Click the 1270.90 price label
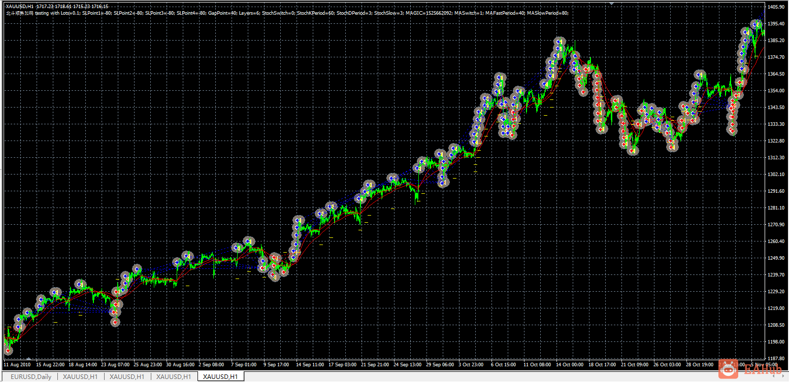Viewport: 789px width, 382px height. (777, 225)
